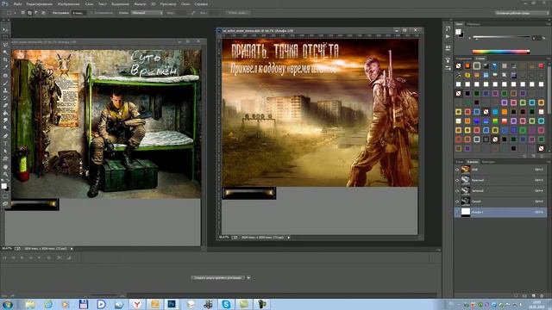Open the Окно menu
The image size is (552, 310).
[x=185, y=3]
